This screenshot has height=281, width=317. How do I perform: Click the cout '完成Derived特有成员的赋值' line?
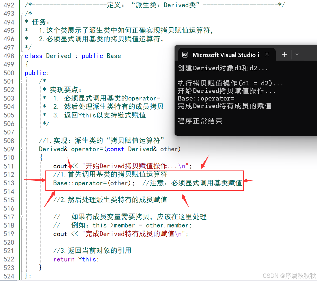121,234
